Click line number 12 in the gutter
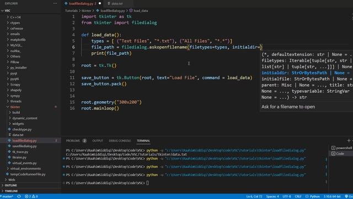The height and width of the screenshot is (199, 353). [72, 83]
